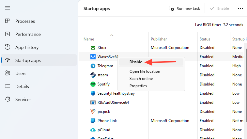Click Telegram High startup impact

tap(237, 66)
